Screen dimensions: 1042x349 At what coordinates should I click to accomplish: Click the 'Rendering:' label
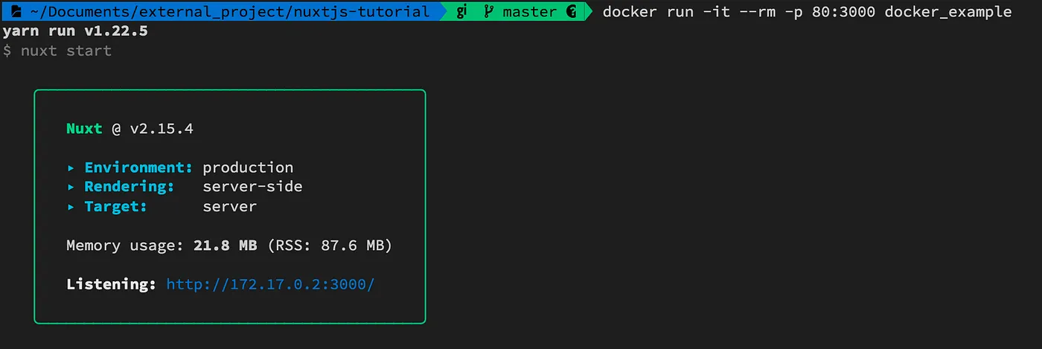[x=130, y=187]
